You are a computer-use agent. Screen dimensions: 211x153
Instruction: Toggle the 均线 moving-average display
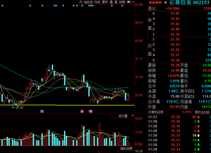97,2
